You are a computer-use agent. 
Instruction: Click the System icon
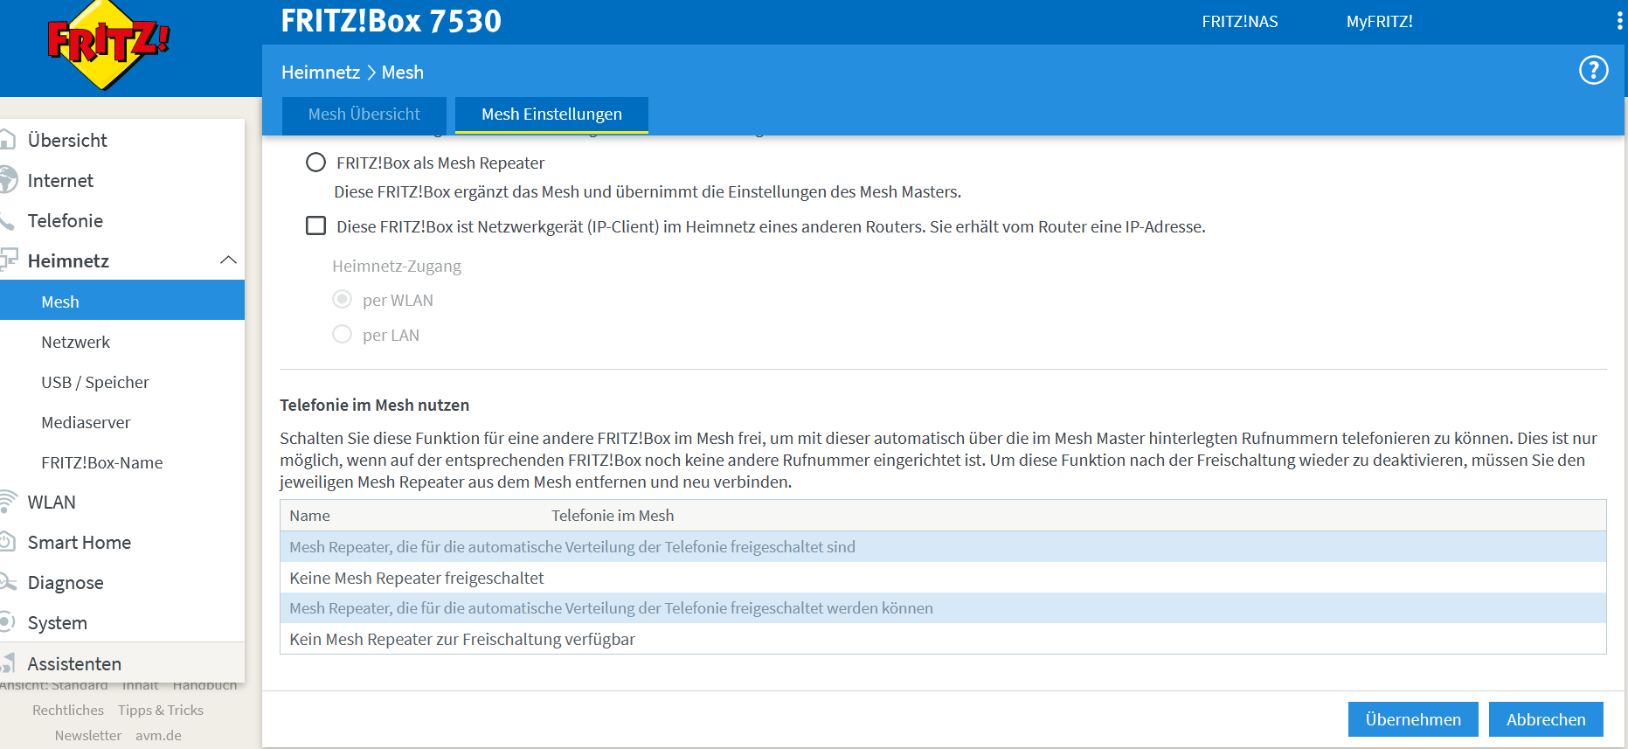(x=7, y=622)
